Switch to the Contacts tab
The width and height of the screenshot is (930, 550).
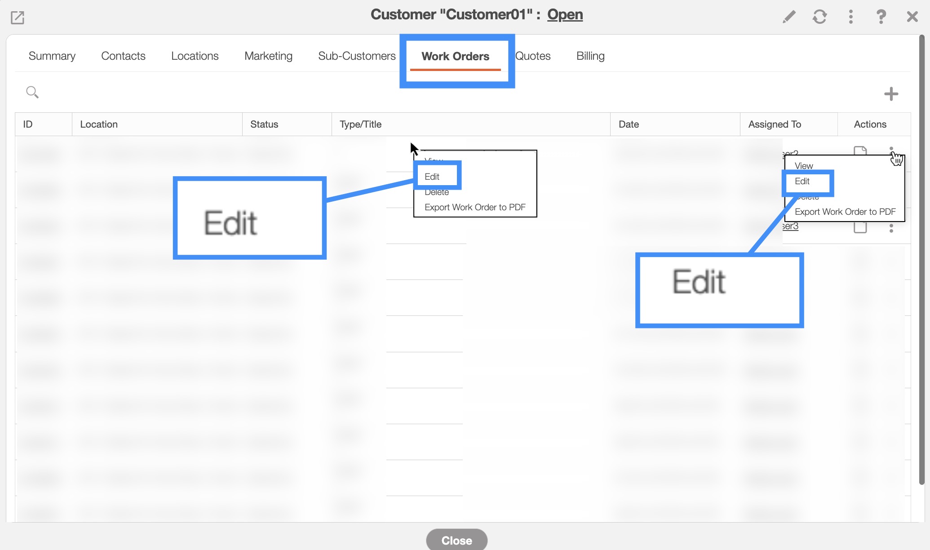pyautogui.click(x=123, y=56)
